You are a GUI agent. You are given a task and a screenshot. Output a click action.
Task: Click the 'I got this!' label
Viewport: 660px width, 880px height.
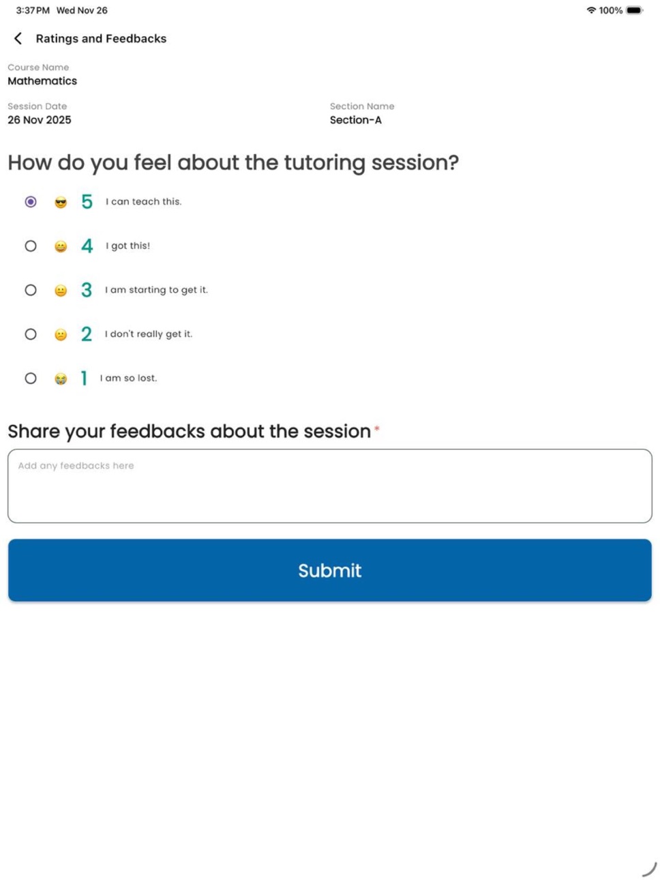[127, 246]
